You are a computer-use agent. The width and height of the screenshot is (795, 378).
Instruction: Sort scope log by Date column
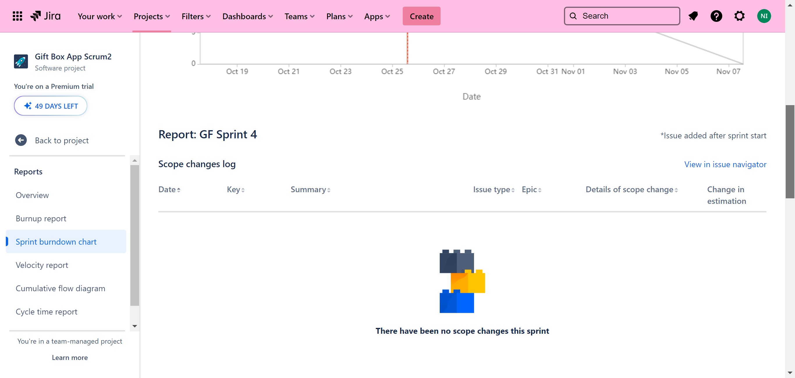tap(169, 190)
